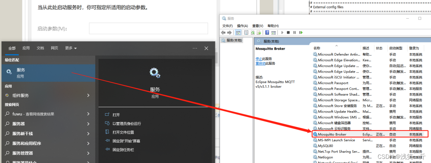431x163 pixels.
Task: Expand the chevron next to 服务新干线
Action: (x=88, y=134)
